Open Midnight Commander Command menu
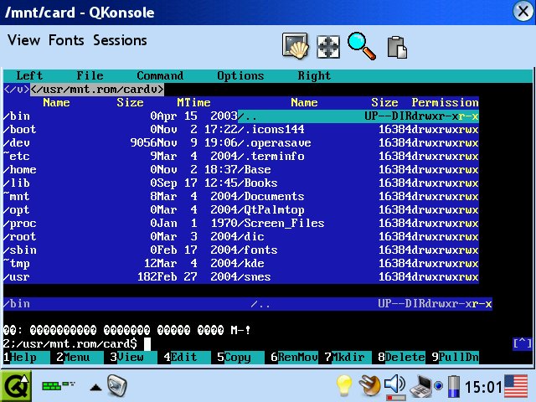This screenshot has width=536, height=402. point(160,75)
